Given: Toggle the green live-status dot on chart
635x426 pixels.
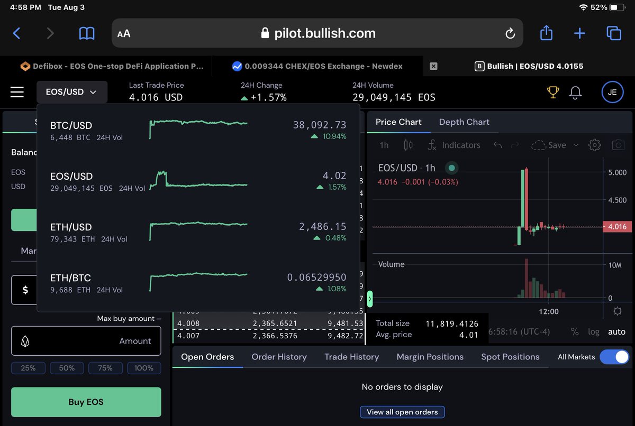Looking at the screenshot, I should (x=451, y=168).
